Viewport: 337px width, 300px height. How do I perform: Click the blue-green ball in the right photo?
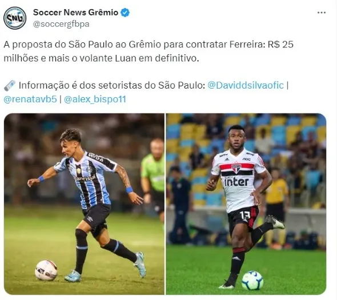point(252,281)
